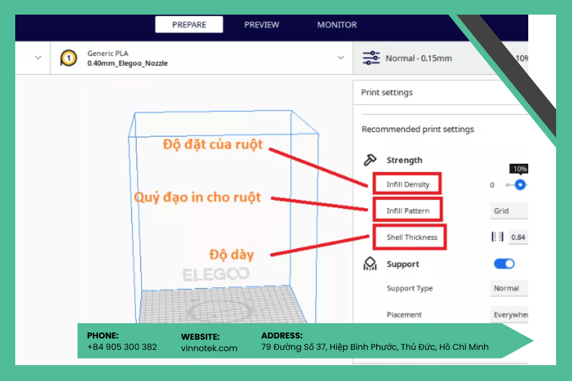Image resolution: width=572 pixels, height=381 pixels.
Task: Click the Infill Pattern label
Action: pos(408,211)
